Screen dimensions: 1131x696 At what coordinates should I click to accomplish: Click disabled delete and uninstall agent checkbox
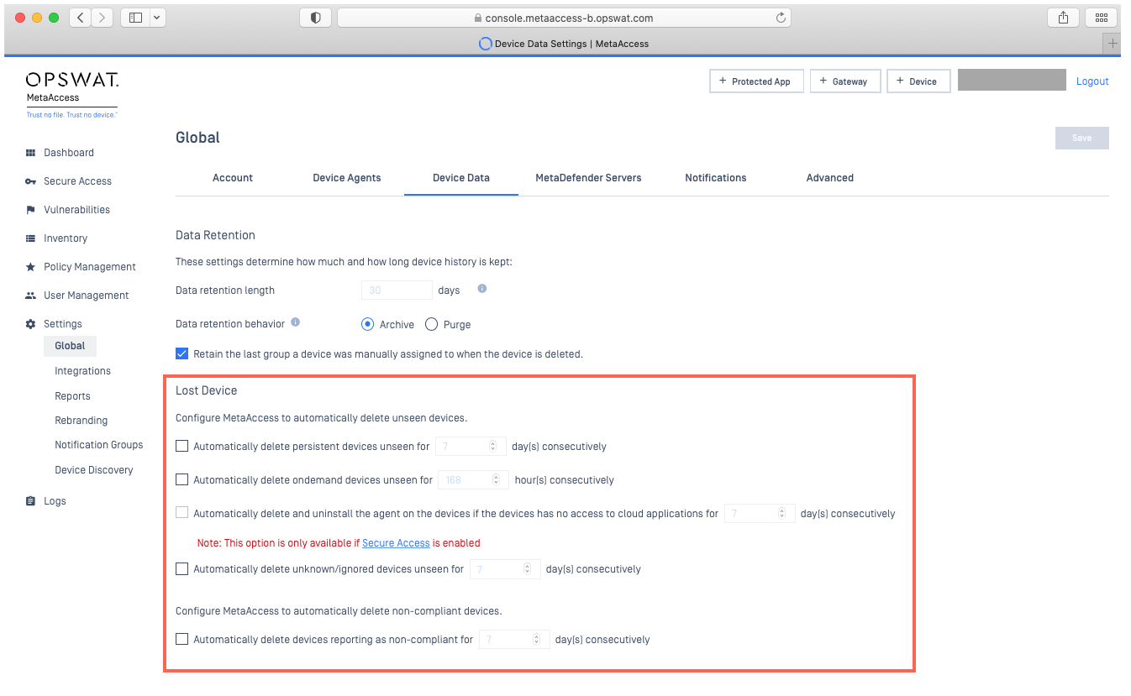pyautogui.click(x=181, y=513)
